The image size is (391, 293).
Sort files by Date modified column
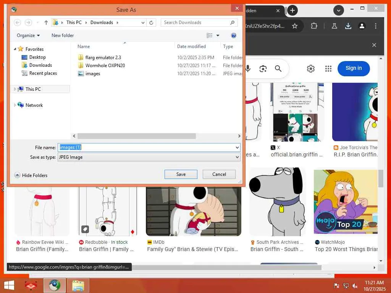tap(191, 46)
